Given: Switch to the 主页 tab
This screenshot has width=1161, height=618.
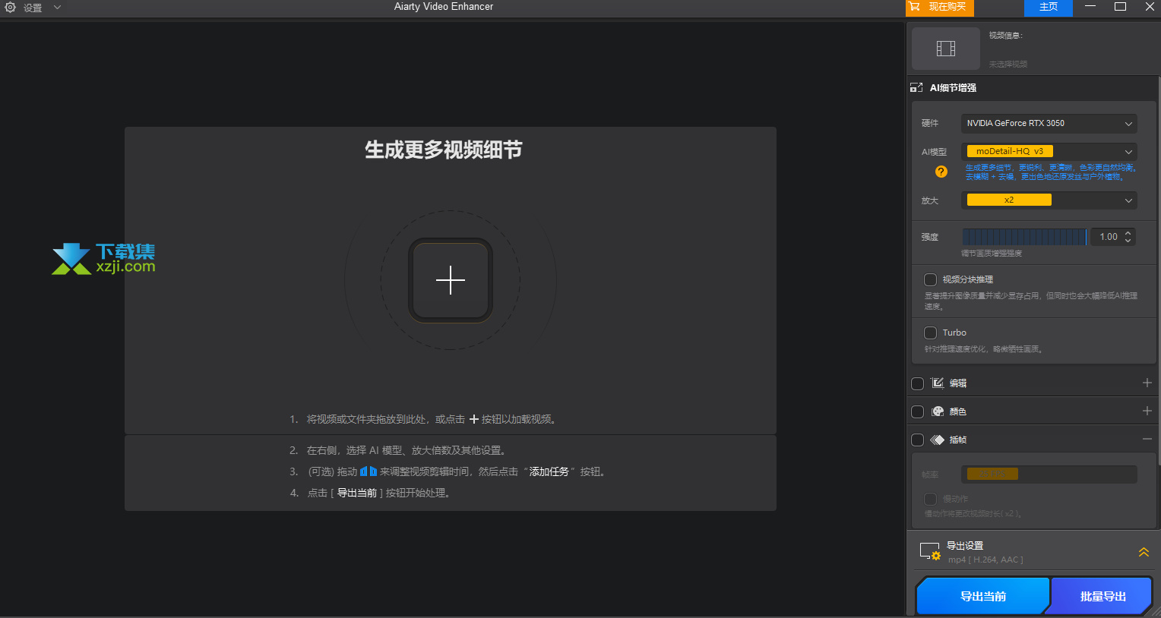Looking at the screenshot, I should [x=1048, y=8].
